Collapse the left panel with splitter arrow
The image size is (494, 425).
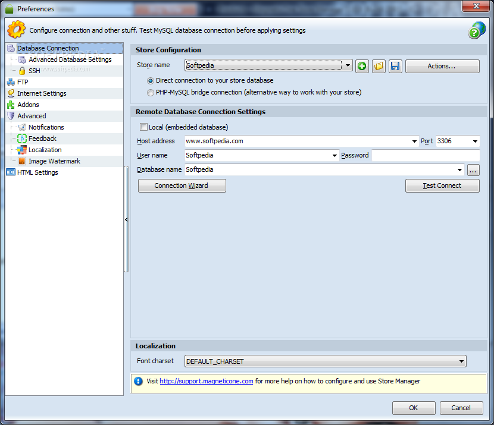click(126, 219)
